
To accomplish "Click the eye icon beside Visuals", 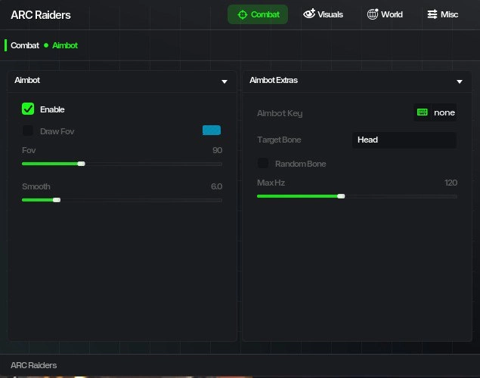I will 308,14.
